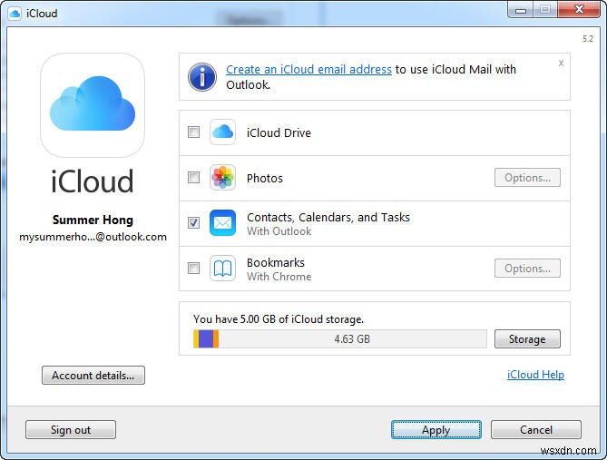Click the large iCloud wordmark
The height and width of the screenshot is (460, 607).
coord(93,181)
